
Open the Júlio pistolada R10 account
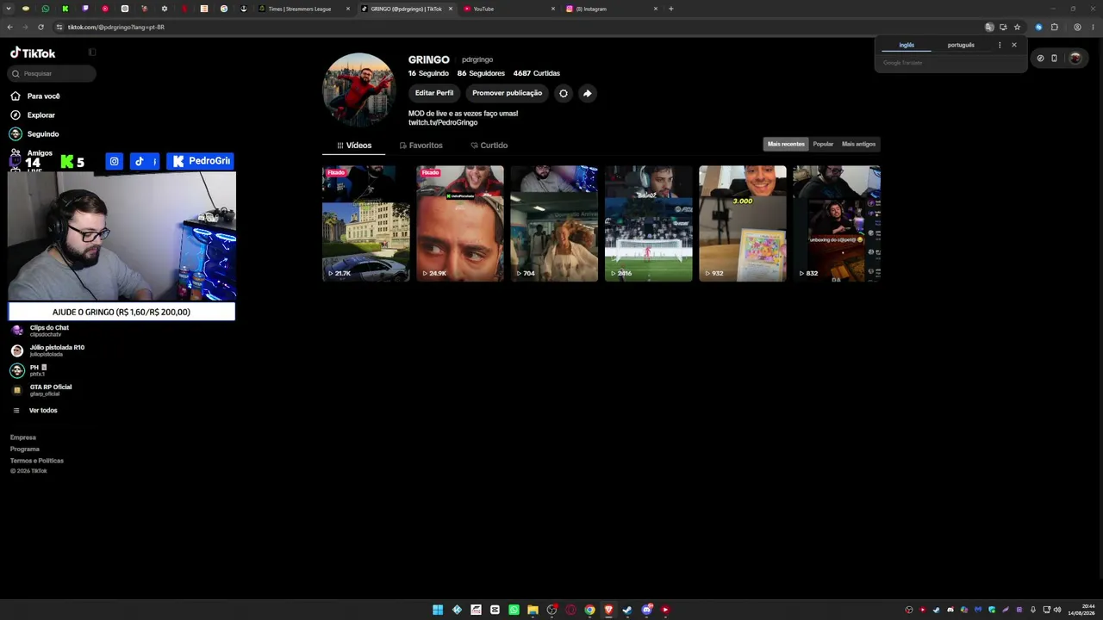[47, 350]
